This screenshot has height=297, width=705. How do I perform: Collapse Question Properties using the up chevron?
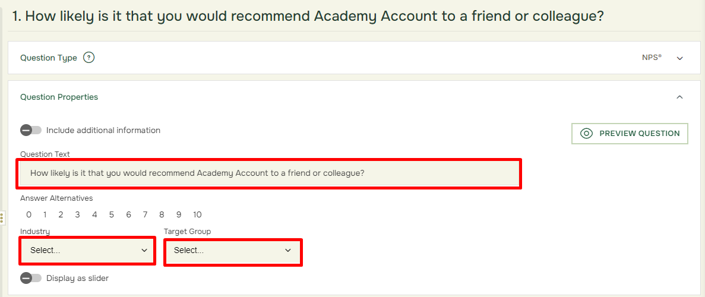pos(680,97)
